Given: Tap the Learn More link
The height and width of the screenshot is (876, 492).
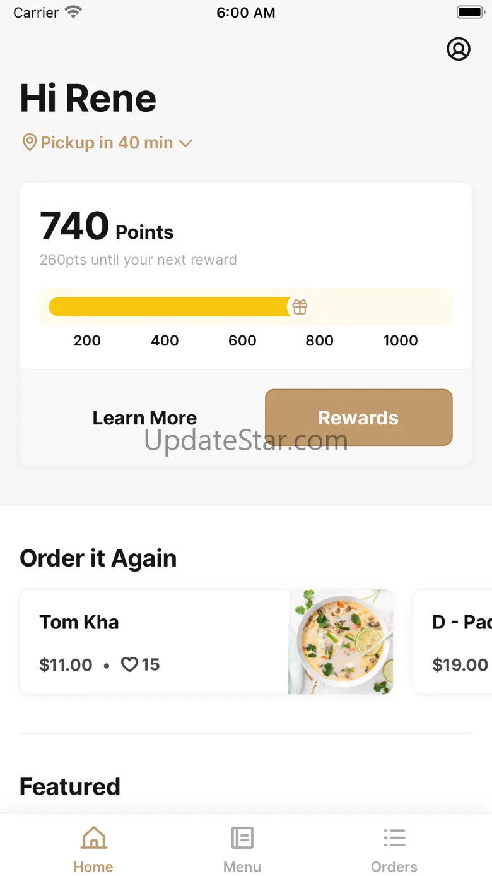Looking at the screenshot, I should 144,418.
